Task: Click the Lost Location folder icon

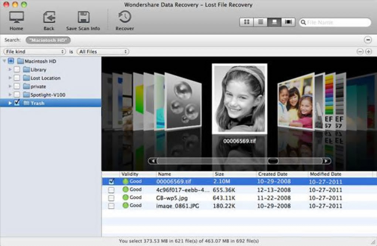Action: tap(27, 78)
